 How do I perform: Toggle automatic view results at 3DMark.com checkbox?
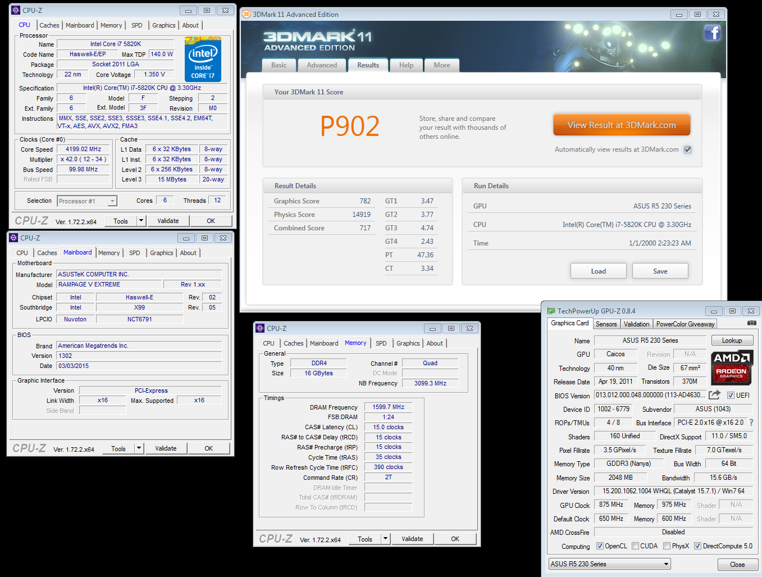(687, 149)
